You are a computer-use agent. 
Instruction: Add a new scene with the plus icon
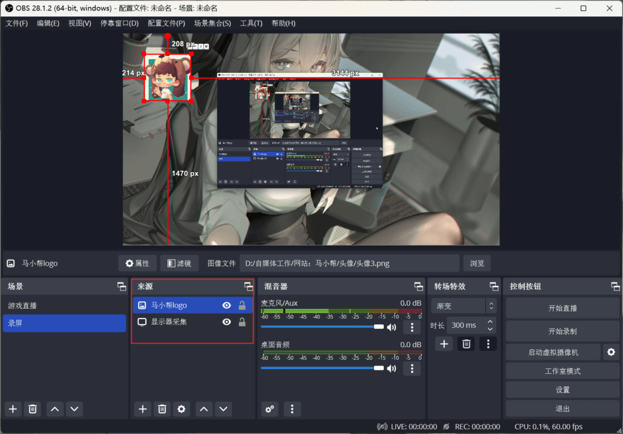[x=13, y=409]
